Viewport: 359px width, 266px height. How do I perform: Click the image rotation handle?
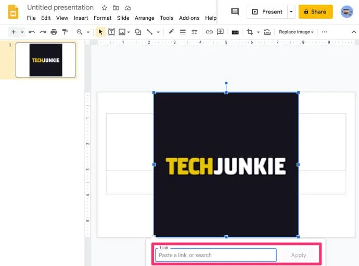pyautogui.click(x=226, y=83)
